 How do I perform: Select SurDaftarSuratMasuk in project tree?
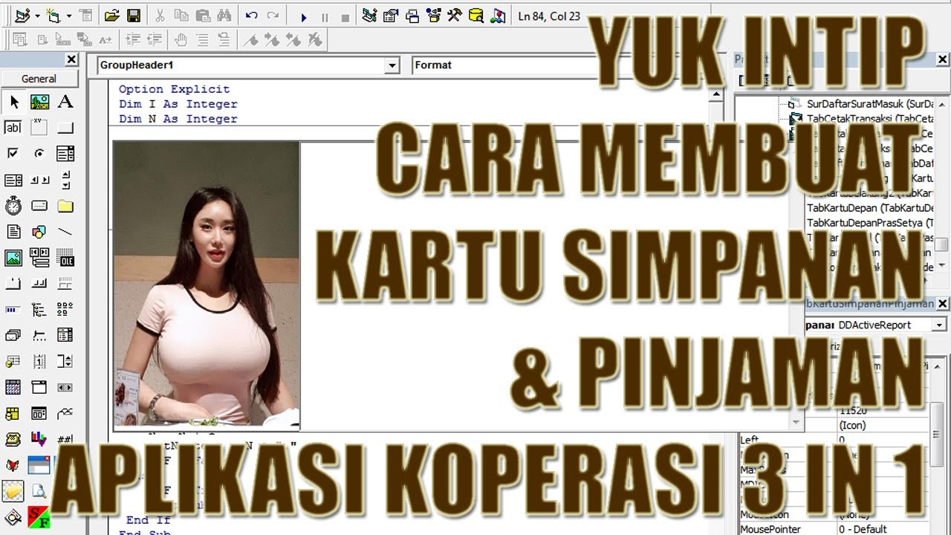point(869,104)
